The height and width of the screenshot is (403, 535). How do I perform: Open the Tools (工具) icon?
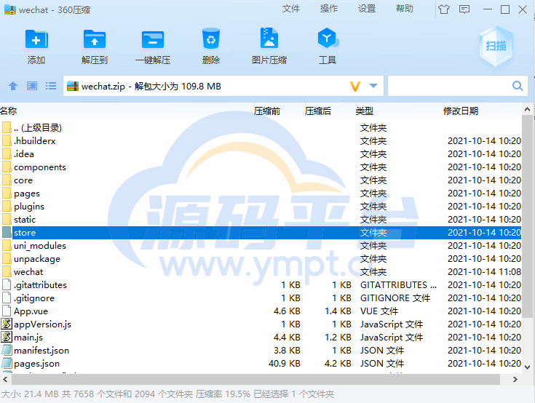click(328, 38)
